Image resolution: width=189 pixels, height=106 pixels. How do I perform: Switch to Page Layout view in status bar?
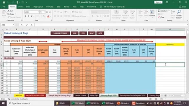(x=156, y=99)
